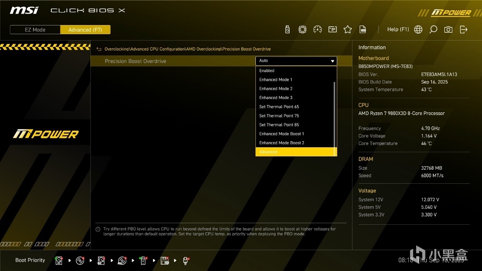Click the Voltage section heading
This screenshot has width=482, height=271.
click(x=367, y=191)
